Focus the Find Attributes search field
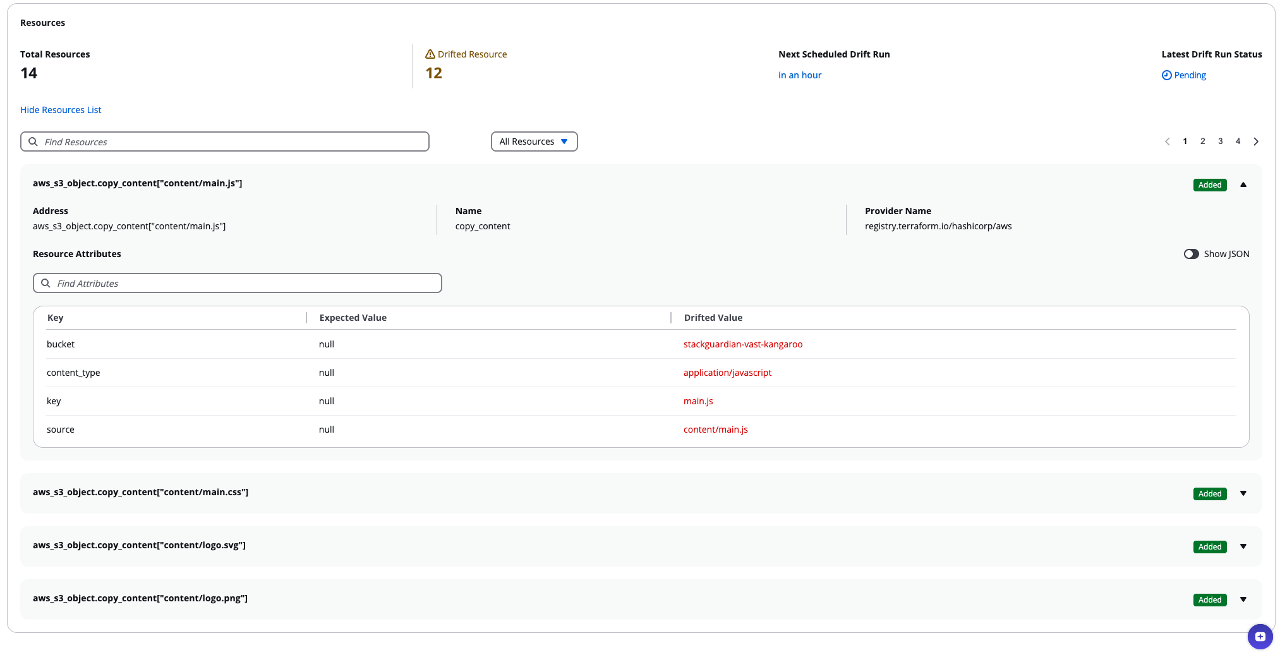This screenshot has width=1280, height=655. click(246, 283)
